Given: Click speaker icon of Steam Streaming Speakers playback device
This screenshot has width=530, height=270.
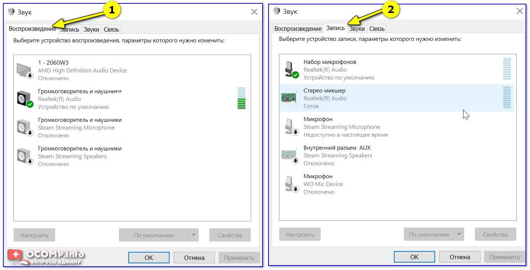Looking at the screenshot, I should click(25, 156).
